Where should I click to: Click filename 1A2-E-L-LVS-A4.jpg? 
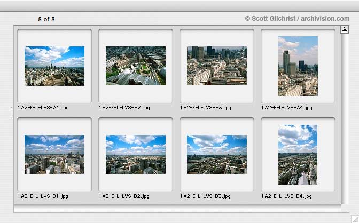click(287, 107)
